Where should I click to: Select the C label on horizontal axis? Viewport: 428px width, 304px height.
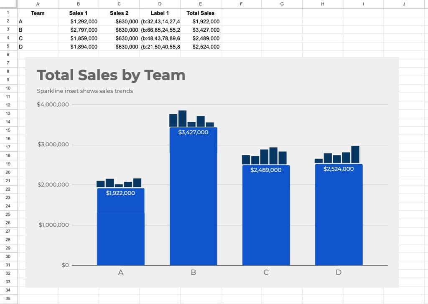(x=266, y=272)
